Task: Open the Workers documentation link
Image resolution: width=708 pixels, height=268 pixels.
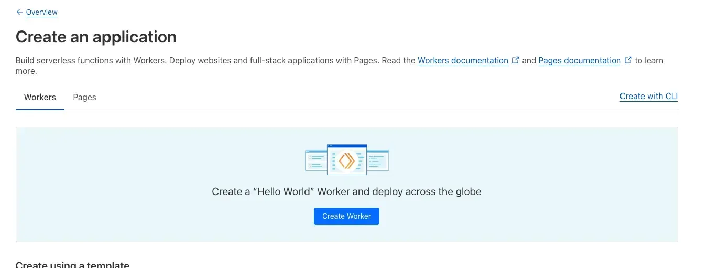Action: coord(463,60)
